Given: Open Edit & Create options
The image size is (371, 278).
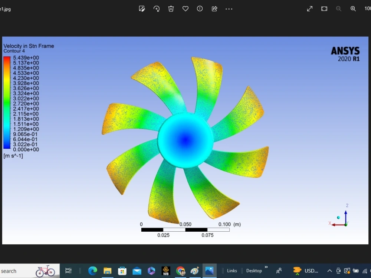Looking at the screenshot, I should pyautogui.click(x=142, y=9).
